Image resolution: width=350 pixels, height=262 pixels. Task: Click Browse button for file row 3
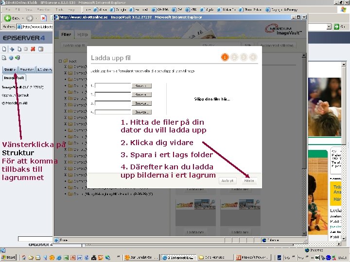coord(141,103)
